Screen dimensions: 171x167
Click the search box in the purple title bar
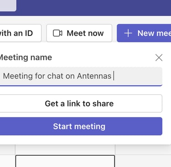pyautogui.click(x=8, y=5)
